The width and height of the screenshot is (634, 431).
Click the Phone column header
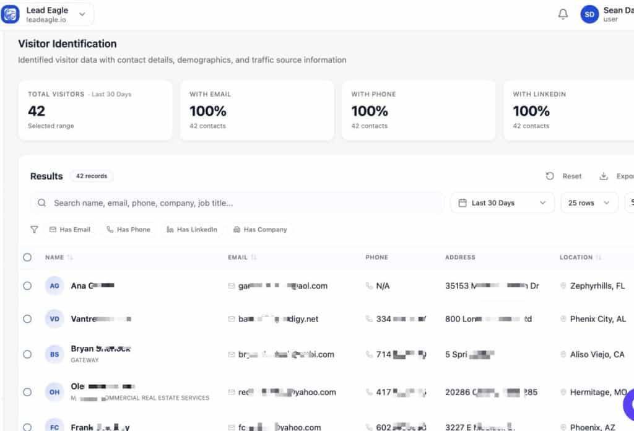click(376, 257)
